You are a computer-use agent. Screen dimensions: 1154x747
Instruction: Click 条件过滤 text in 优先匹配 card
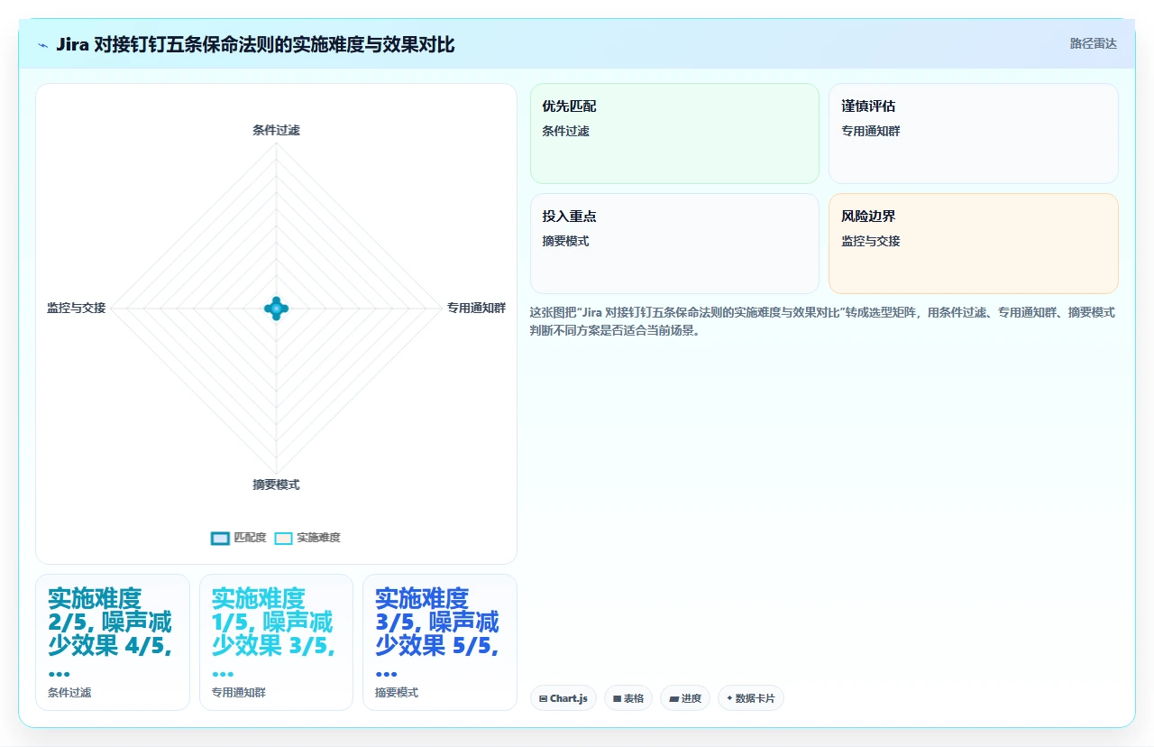click(x=565, y=131)
